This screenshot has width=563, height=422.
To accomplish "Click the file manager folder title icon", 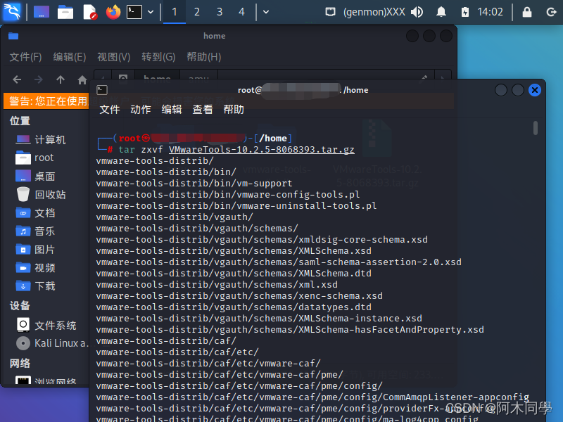I will pos(13,36).
